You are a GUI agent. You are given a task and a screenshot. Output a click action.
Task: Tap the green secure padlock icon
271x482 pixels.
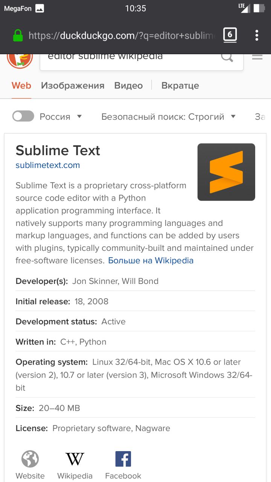tap(18, 36)
